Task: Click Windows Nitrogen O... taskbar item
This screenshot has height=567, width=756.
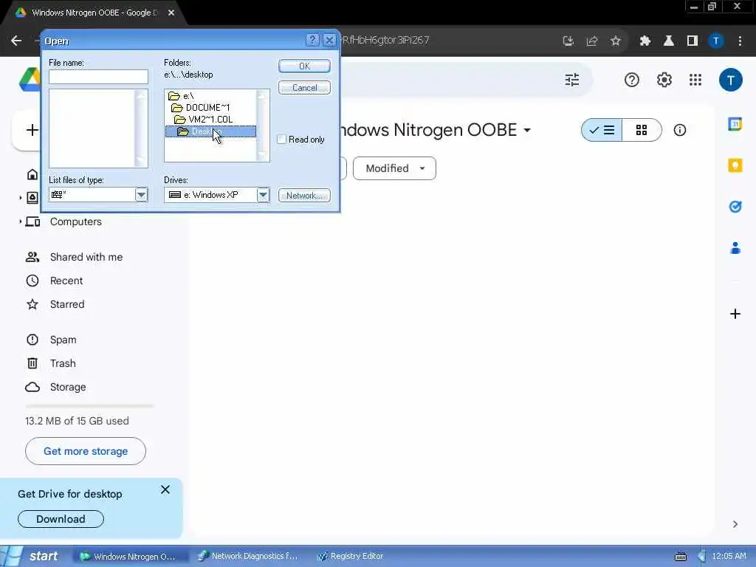Action: point(129,556)
